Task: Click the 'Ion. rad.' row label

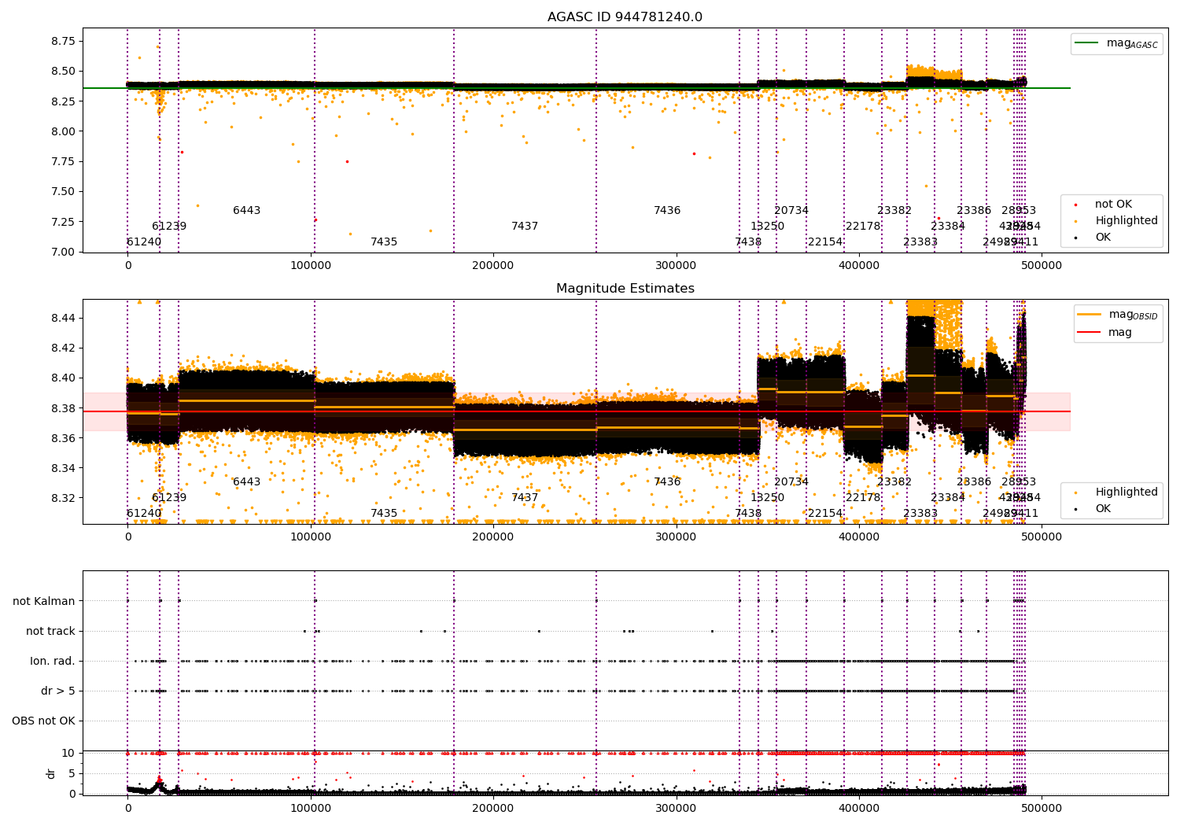Action: coord(53,662)
